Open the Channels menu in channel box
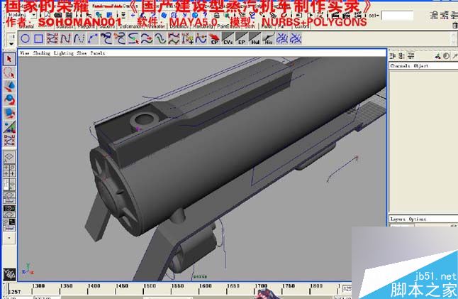 pos(400,66)
